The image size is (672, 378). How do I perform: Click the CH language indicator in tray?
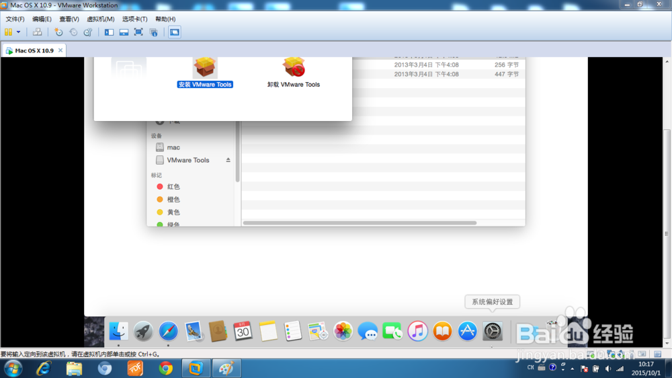click(x=531, y=368)
